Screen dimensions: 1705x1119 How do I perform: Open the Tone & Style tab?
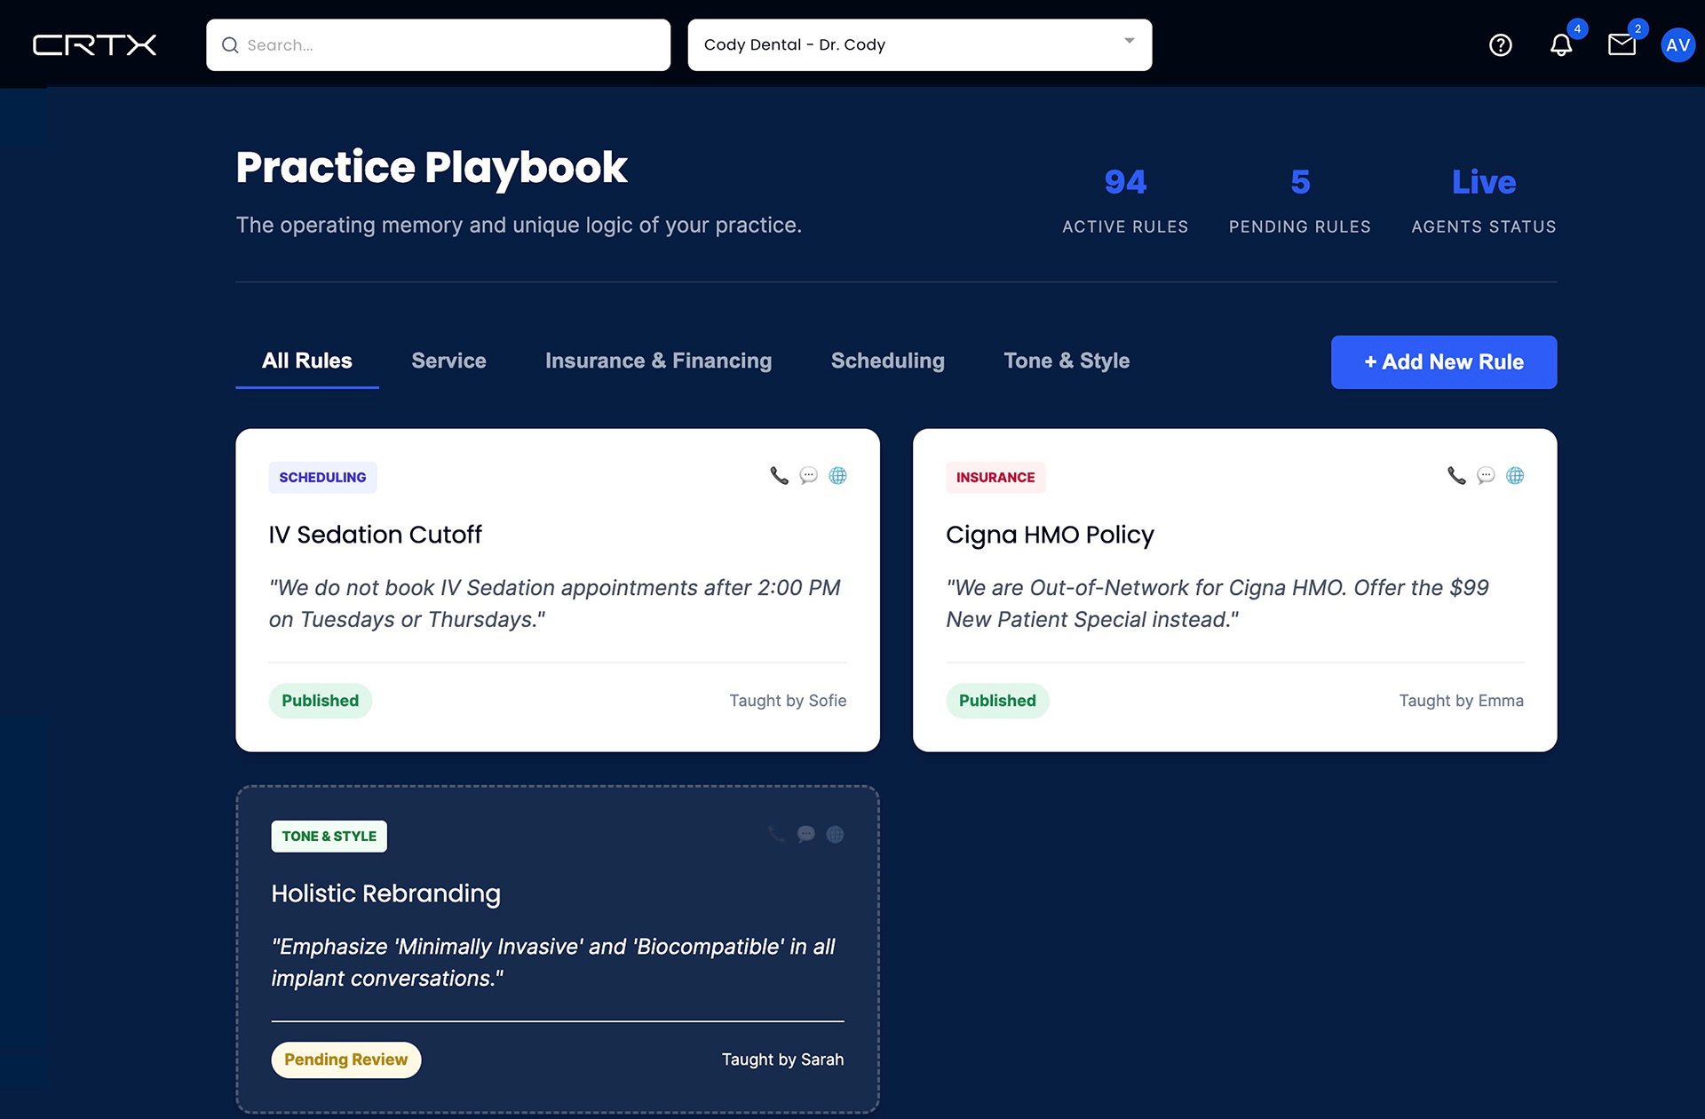point(1067,361)
